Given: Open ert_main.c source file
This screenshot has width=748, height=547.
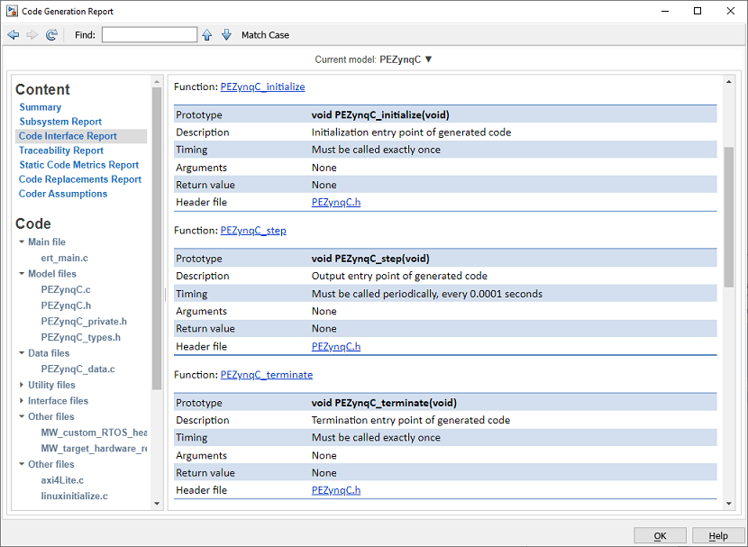Looking at the screenshot, I should point(65,258).
